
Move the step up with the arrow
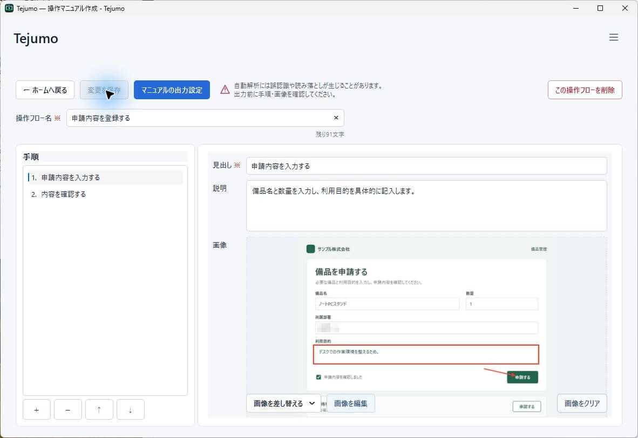coord(99,409)
